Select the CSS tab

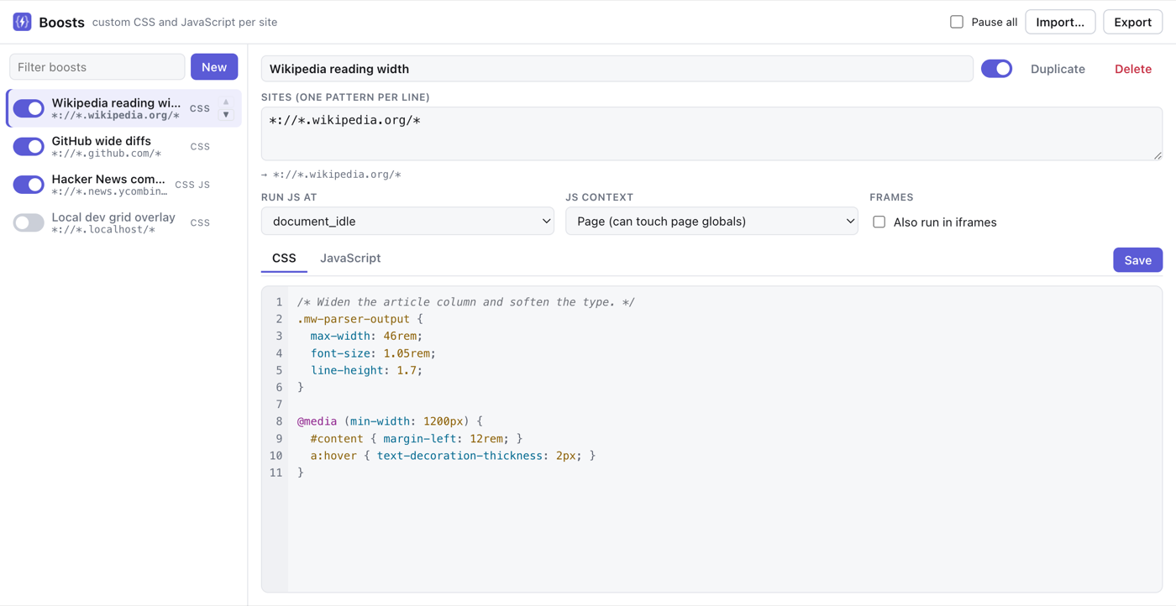tap(284, 258)
